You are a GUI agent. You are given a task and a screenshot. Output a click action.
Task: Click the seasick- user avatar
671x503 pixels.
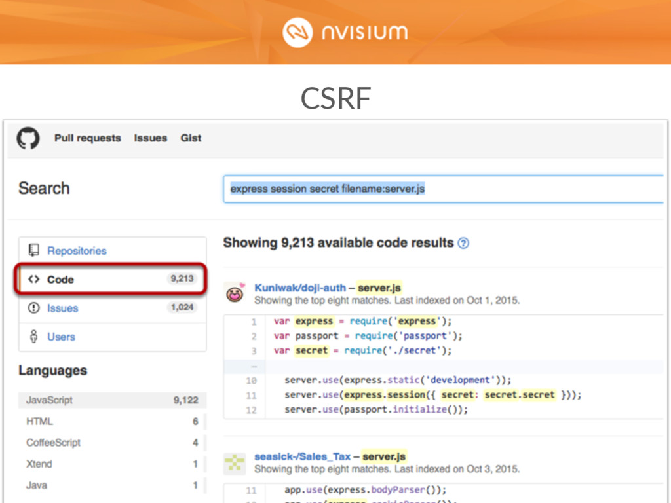click(235, 464)
